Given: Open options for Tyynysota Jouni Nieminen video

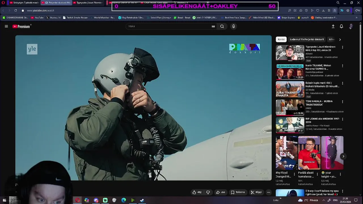Looking at the screenshot, I should [343, 47].
